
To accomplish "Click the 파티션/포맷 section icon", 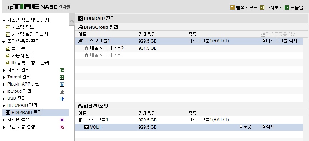I will (80, 106).
